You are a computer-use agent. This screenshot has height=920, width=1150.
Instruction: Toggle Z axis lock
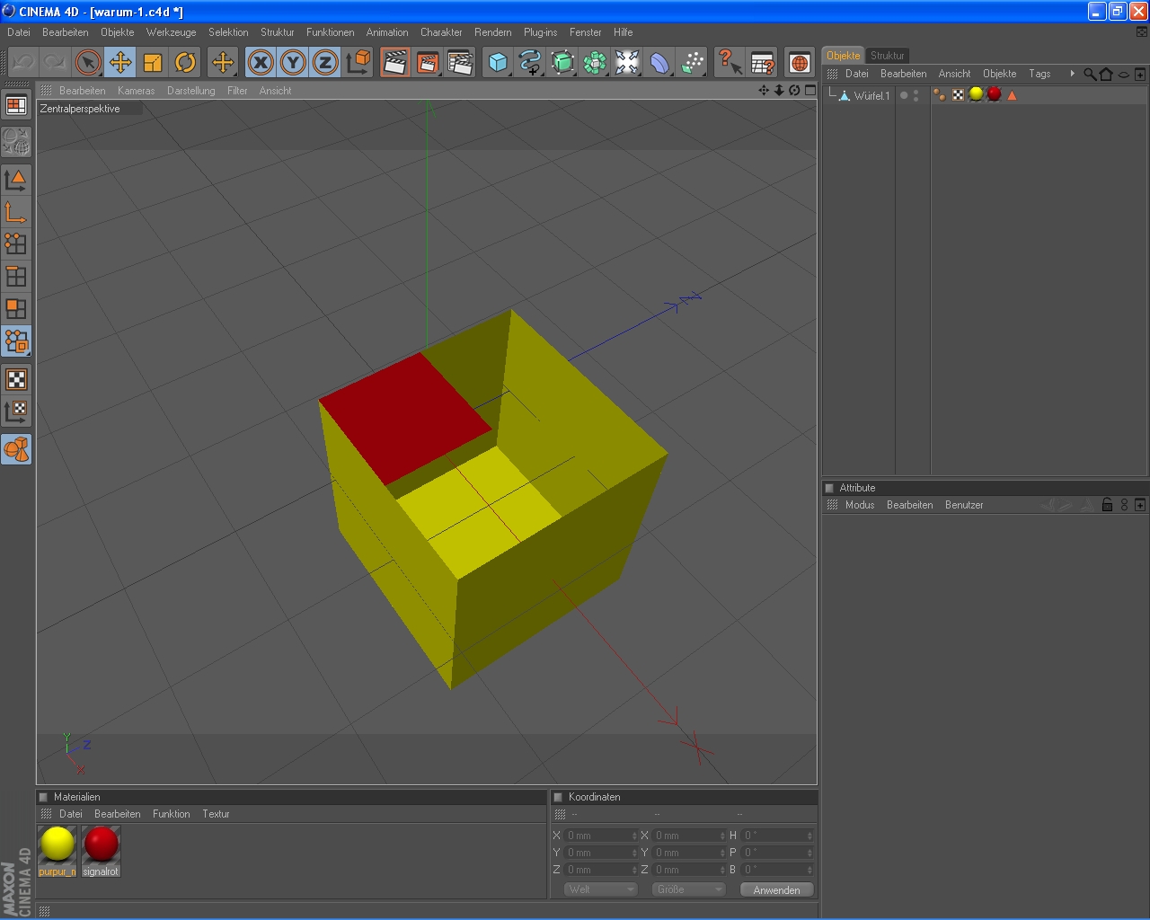(325, 62)
